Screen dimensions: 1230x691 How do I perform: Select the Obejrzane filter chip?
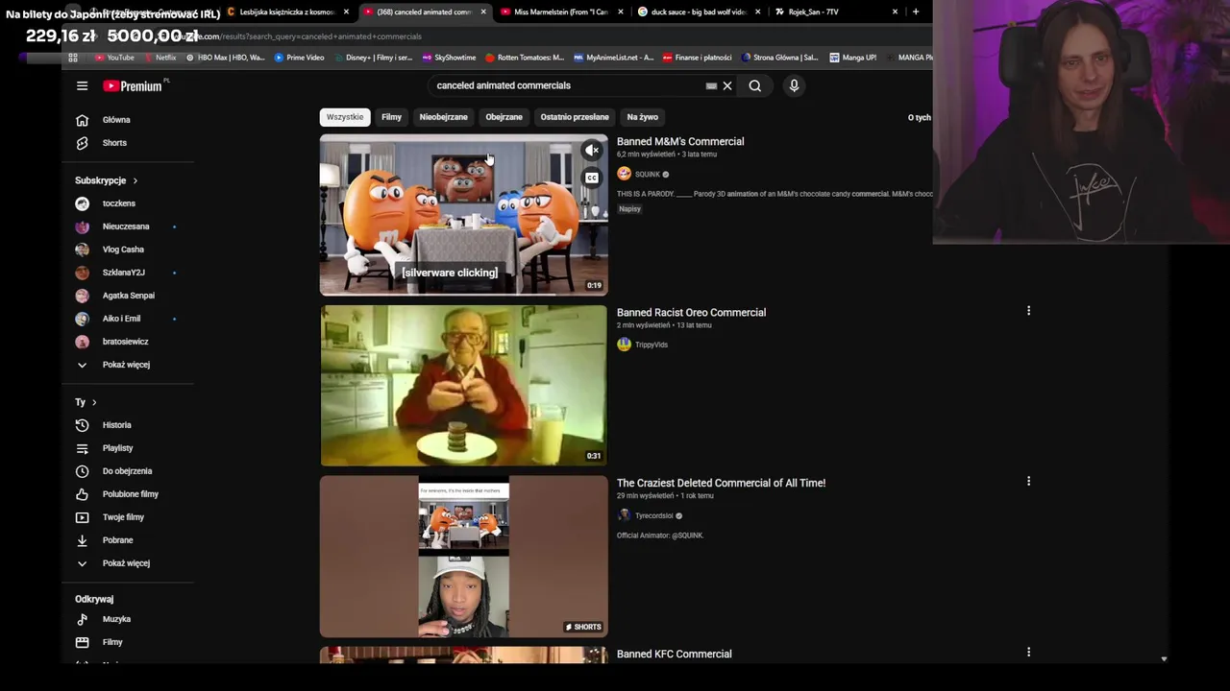tap(504, 117)
